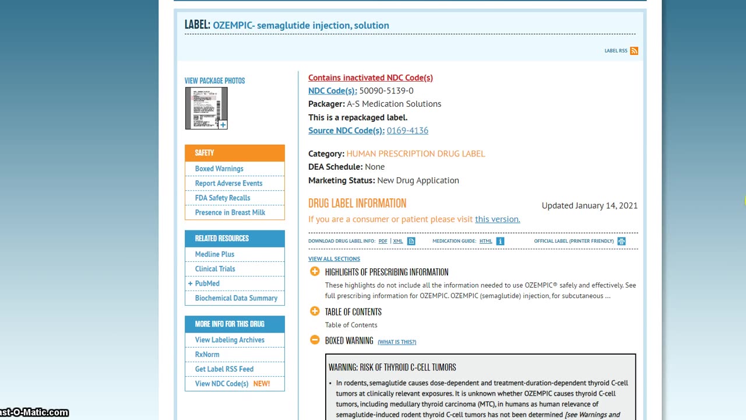Collapse the Boxed Warning section

tap(315, 339)
